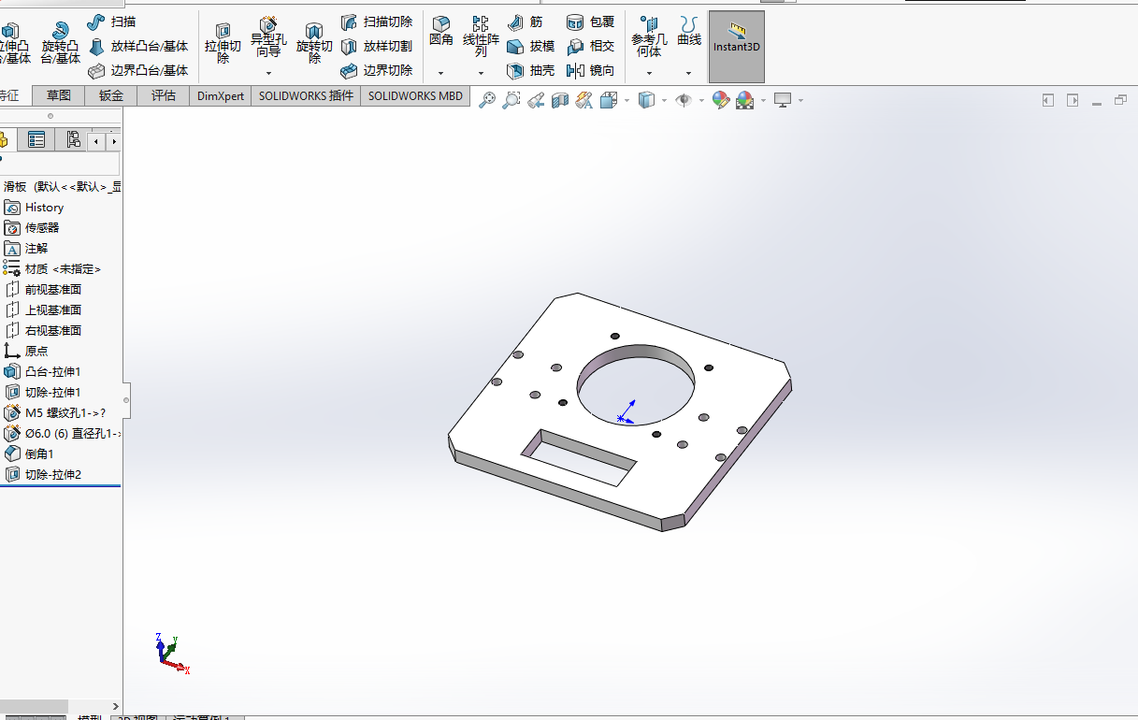Click Hide/Show Items eye icon
Screen dimensions: 1138x720
684,100
